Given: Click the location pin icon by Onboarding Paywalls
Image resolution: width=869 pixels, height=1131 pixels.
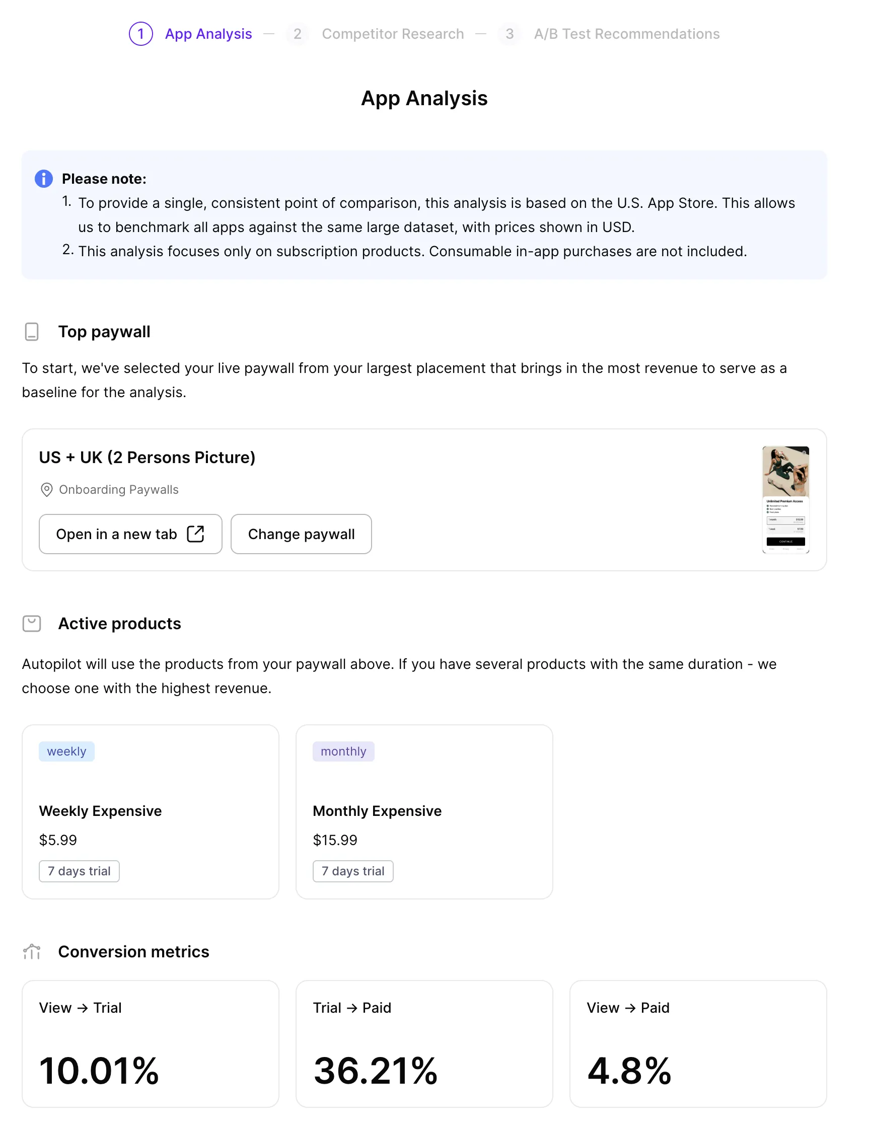Looking at the screenshot, I should (46, 490).
